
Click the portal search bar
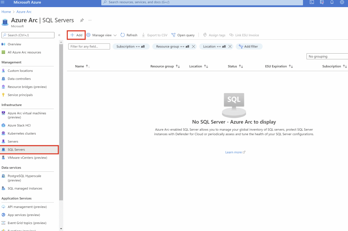pyautogui.click(x=202, y=2)
